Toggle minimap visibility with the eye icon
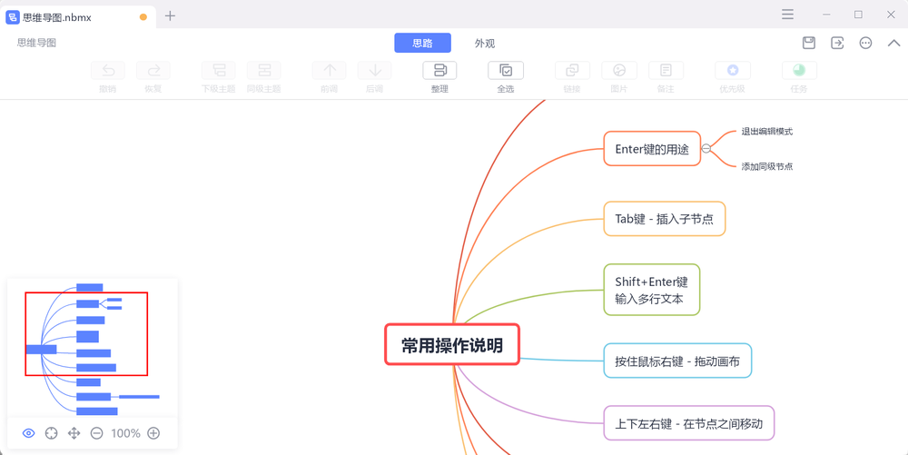 [29, 433]
